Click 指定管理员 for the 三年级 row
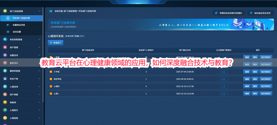Viewport: 277px width, 125px height. click(266, 72)
